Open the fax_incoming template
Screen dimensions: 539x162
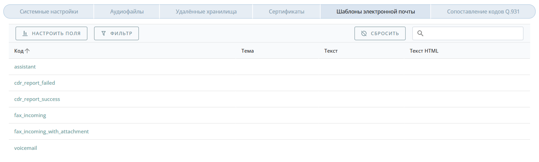pos(30,115)
